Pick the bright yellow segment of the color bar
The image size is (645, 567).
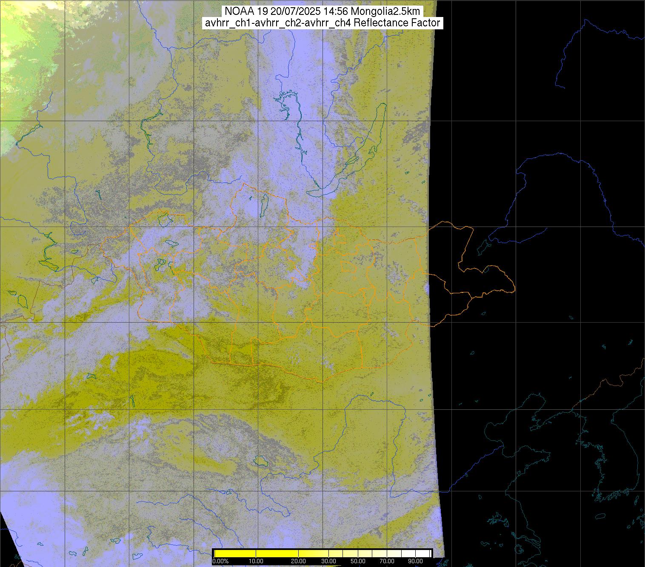(x=255, y=553)
